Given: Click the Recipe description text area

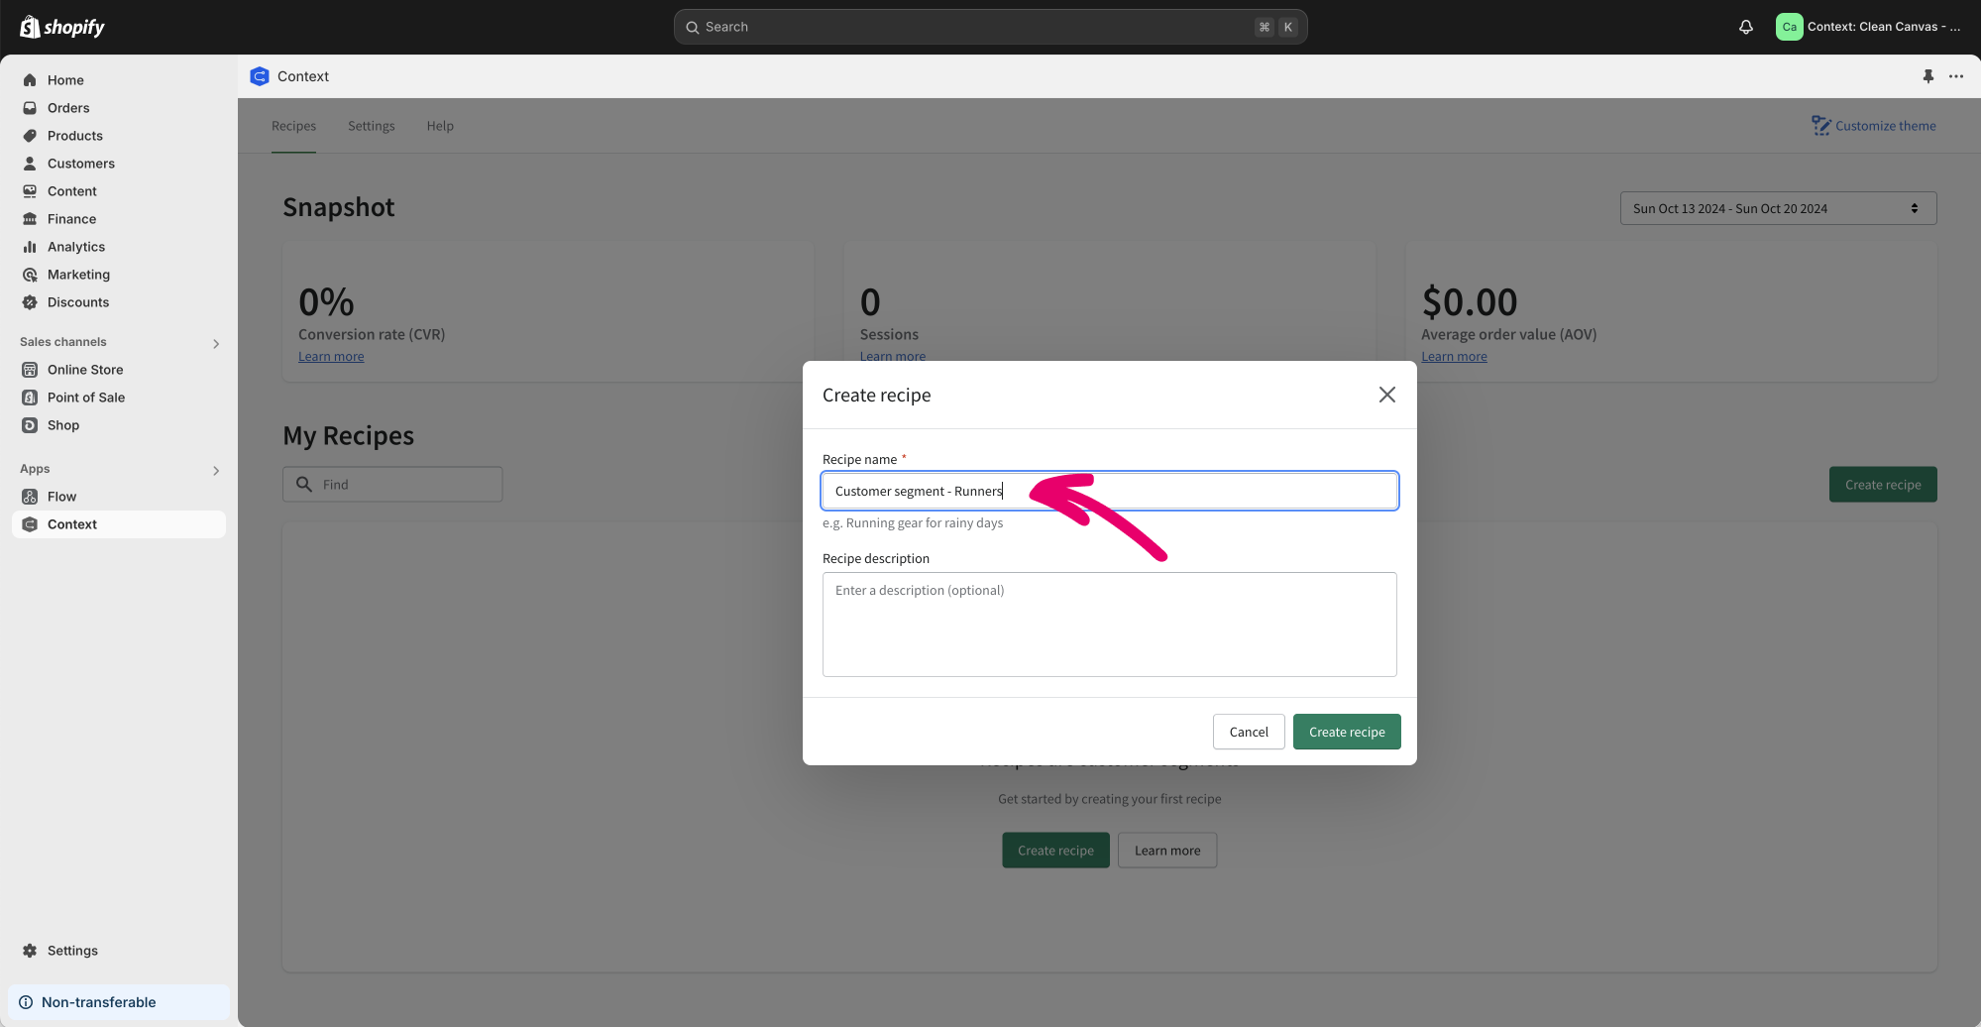Looking at the screenshot, I should (1109, 625).
